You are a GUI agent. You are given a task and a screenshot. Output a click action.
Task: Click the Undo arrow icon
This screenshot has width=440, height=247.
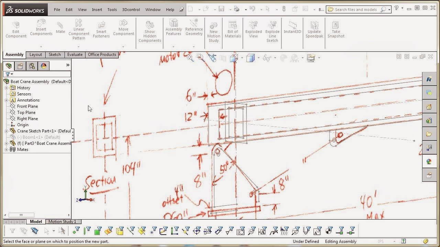252,9
